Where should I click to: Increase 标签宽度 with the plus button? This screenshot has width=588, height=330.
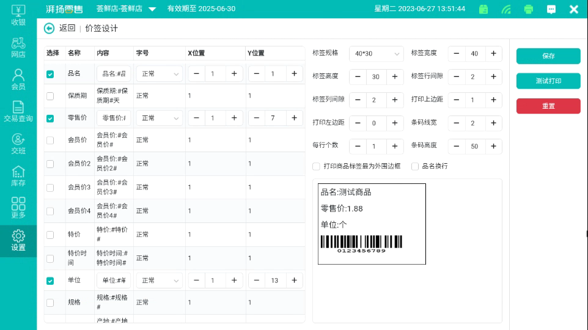pyautogui.click(x=493, y=54)
